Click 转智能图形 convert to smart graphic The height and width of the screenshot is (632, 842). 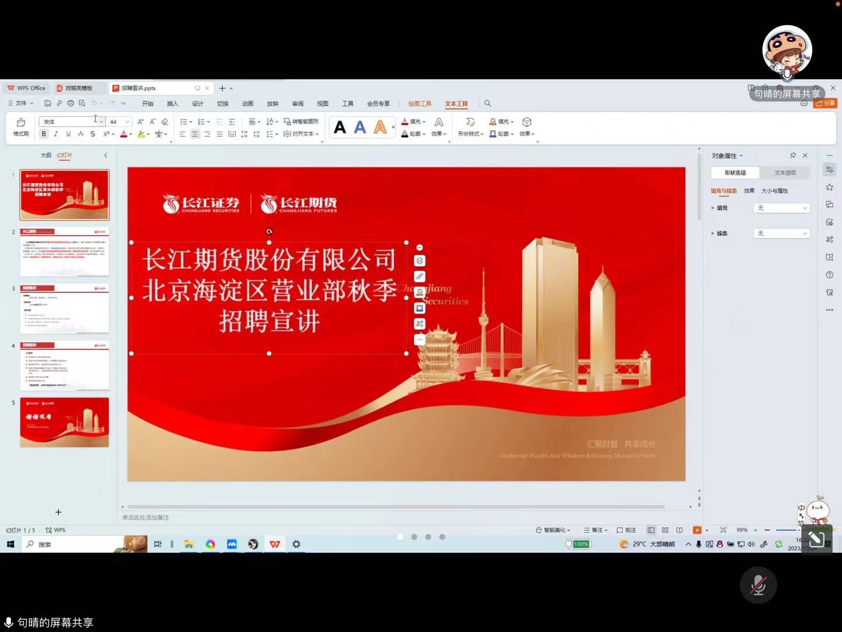point(302,122)
